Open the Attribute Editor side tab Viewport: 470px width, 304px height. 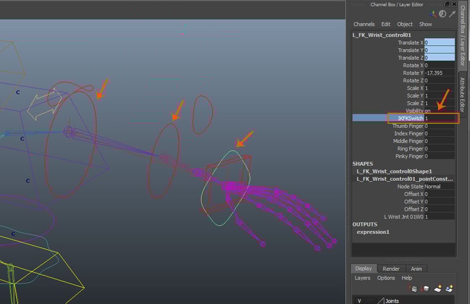coord(463,94)
